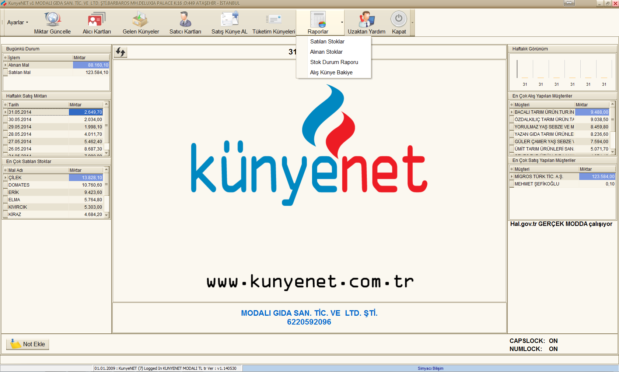This screenshot has height=372, width=619.
Task: Select the Alınan Mal row
Action: click(56, 65)
